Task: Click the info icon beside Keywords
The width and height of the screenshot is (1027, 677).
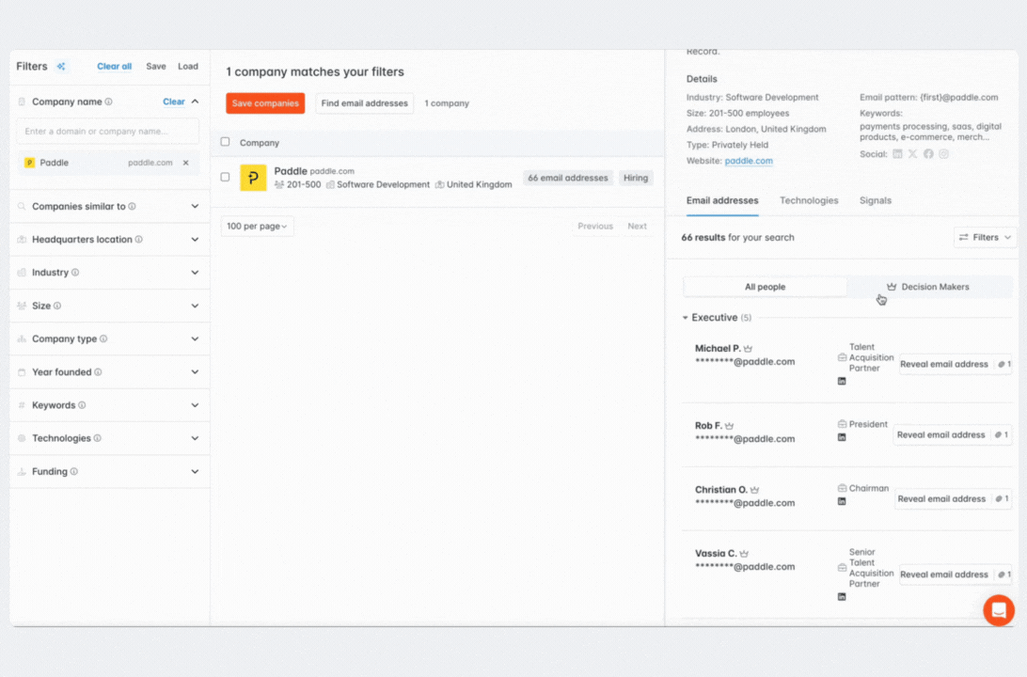Action: coord(82,405)
